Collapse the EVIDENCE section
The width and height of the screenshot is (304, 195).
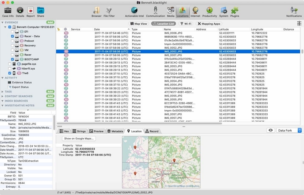coord(2,22)
